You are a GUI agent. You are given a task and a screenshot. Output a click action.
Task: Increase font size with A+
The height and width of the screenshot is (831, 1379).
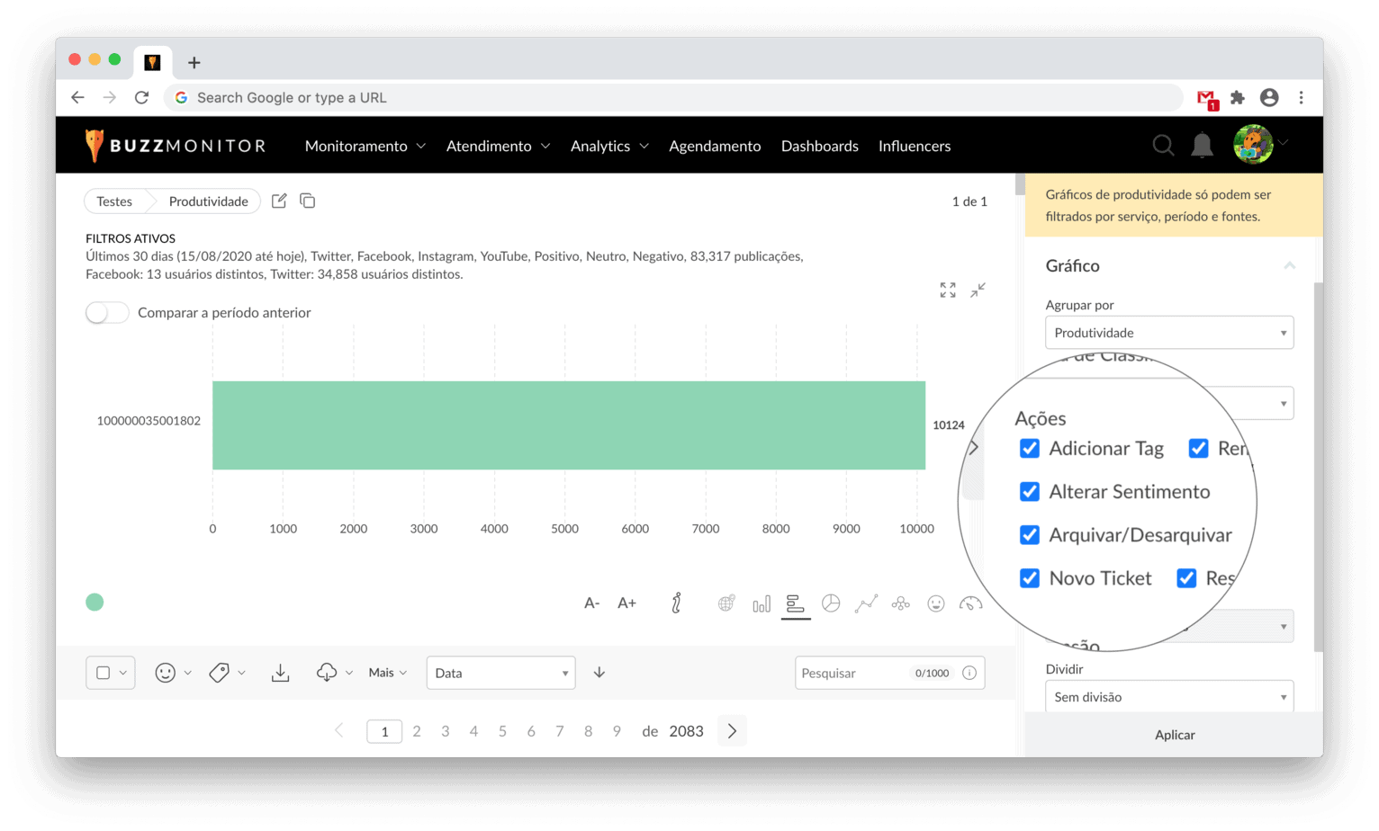click(626, 603)
